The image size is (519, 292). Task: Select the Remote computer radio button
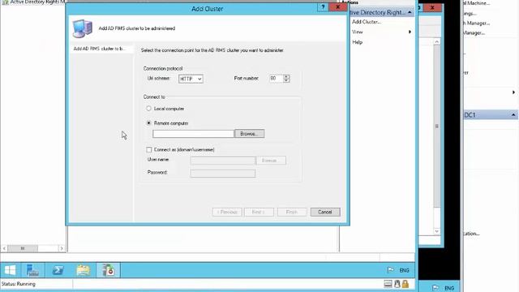(148, 122)
